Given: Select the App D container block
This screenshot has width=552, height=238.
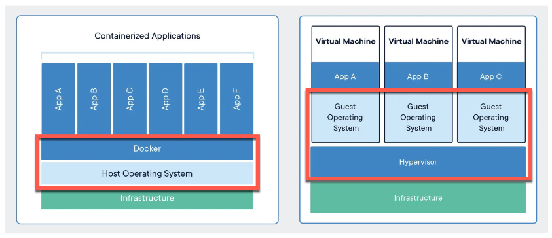Looking at the screenshot, I should click(x=166, y=99).
